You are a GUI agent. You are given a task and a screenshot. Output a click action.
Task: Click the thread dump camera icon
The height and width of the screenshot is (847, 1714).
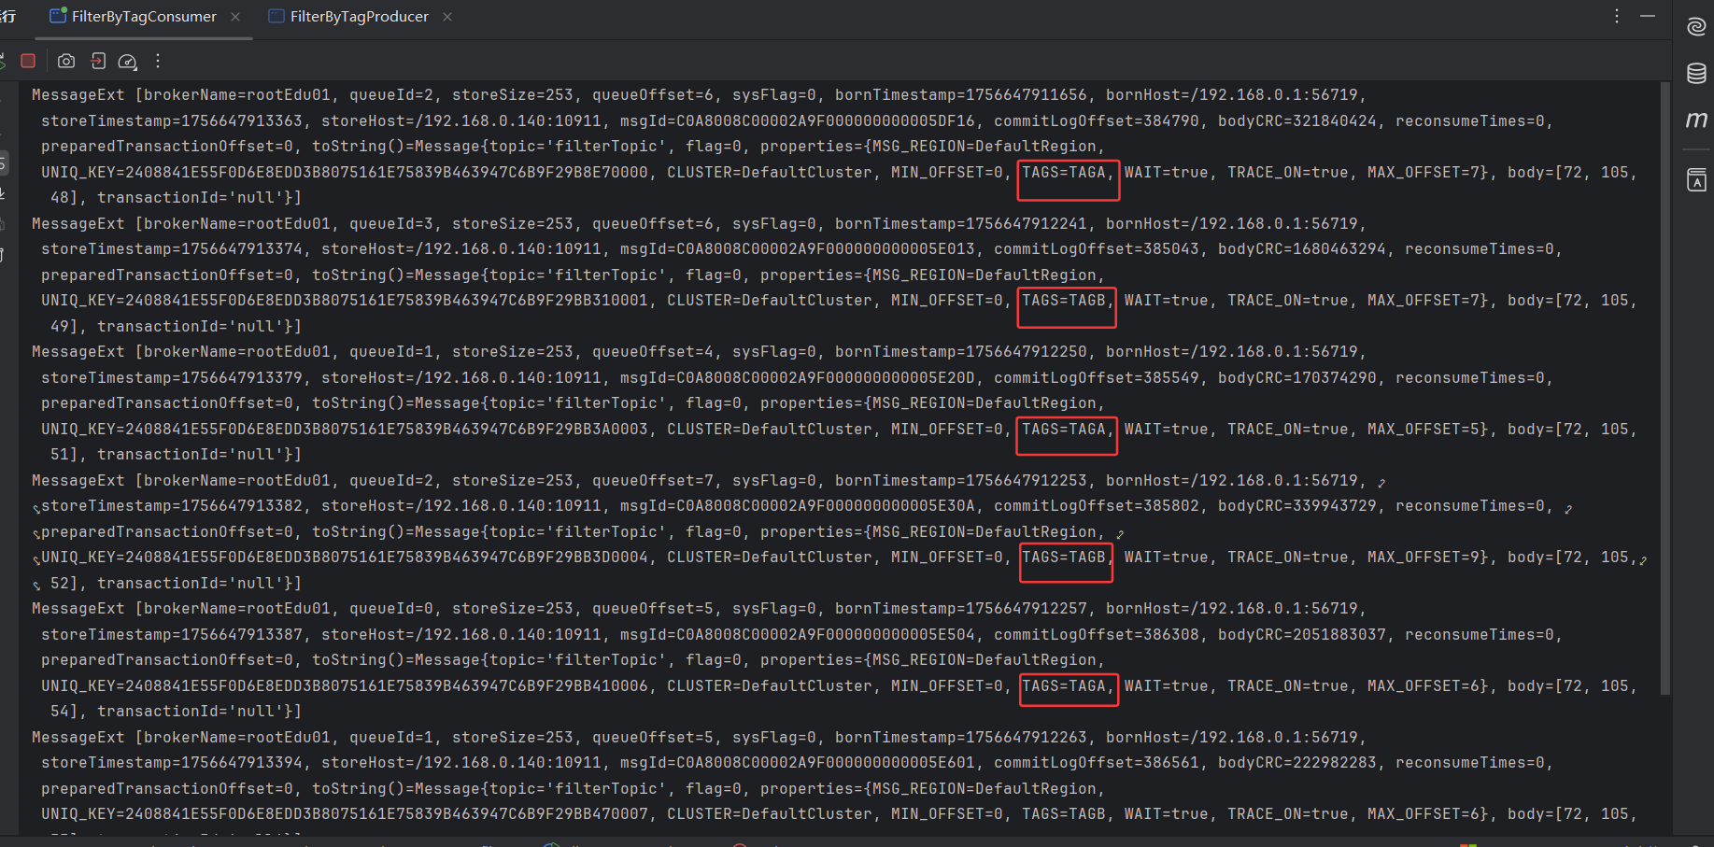point(66,61)
